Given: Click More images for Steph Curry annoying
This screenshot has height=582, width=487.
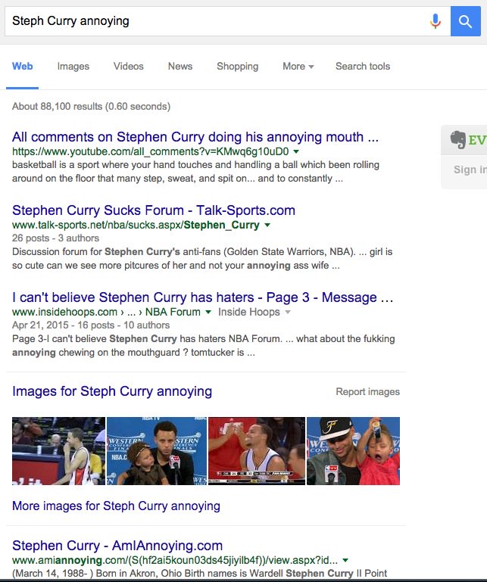Looking at the screenshot, I should click(116, 506).
